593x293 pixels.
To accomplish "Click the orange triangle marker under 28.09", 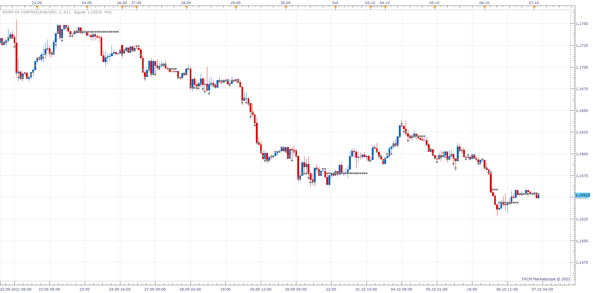I will click(x=186, y=8).
